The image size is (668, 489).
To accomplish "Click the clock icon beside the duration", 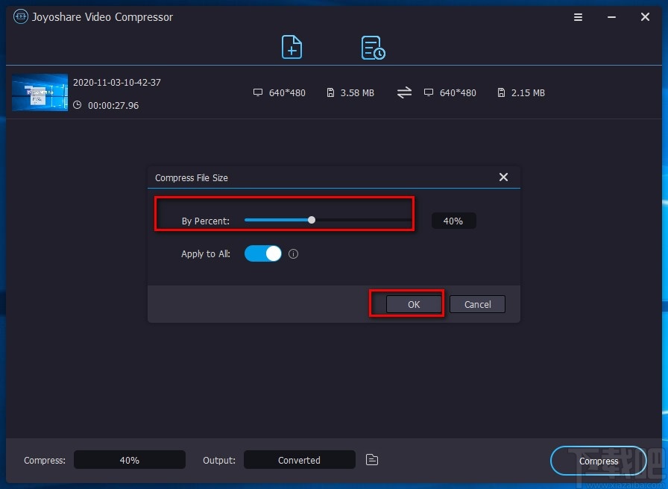I will [77, 105].
